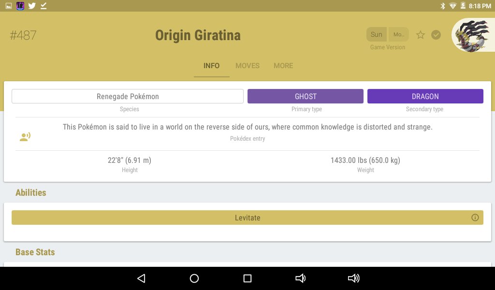Open the task complete notification icon
The height and width of the screenshot is (290, 495).
tap(44, 6)
